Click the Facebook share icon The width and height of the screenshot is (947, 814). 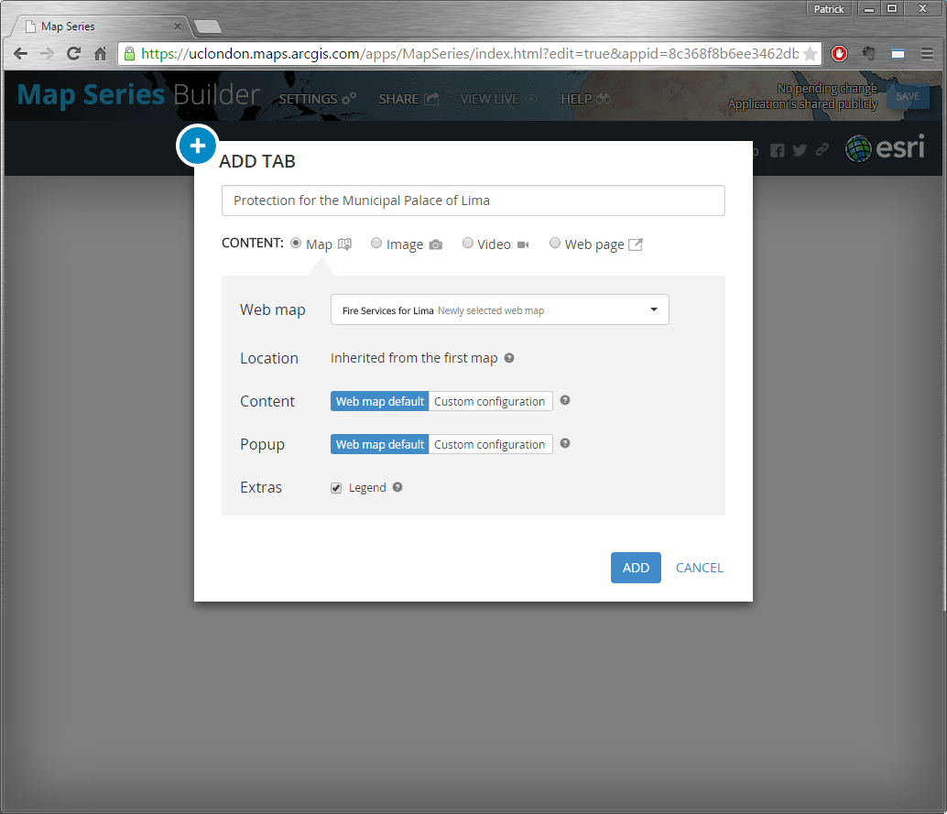(777, 151)
